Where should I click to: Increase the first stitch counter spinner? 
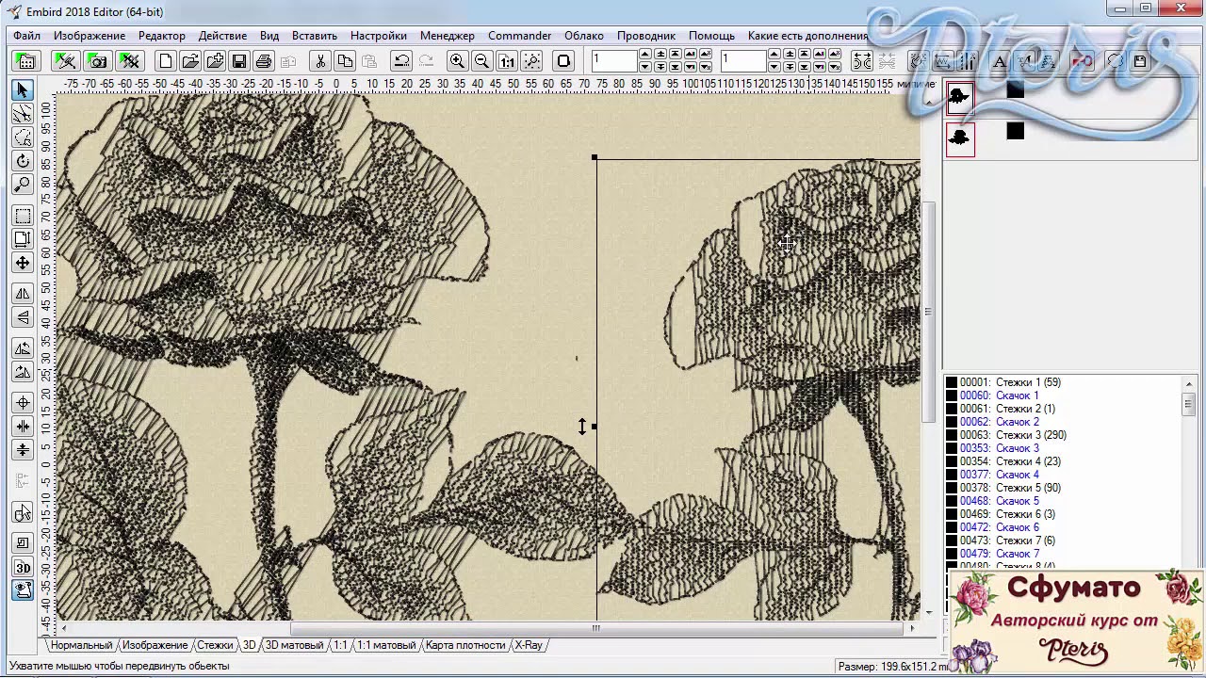(x=644, y=56)
